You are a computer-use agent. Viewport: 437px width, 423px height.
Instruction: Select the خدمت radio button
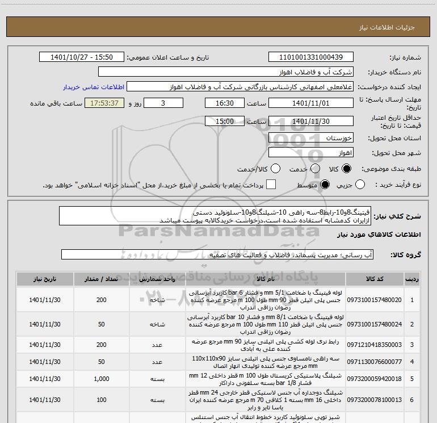tap(315, 169)
